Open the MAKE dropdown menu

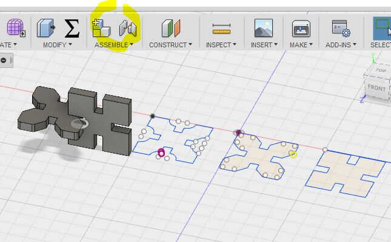pos(301,45)
